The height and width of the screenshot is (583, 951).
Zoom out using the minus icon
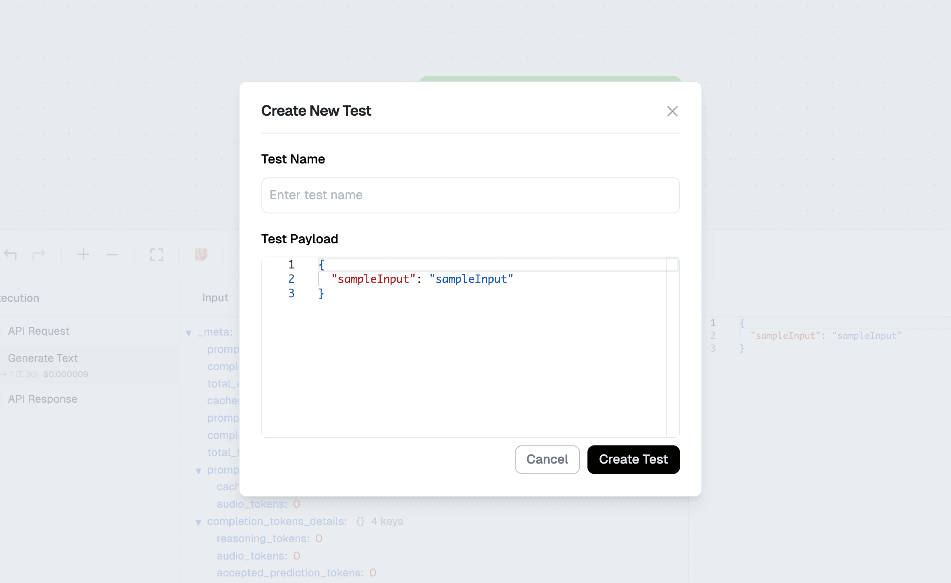coord(112,254)
